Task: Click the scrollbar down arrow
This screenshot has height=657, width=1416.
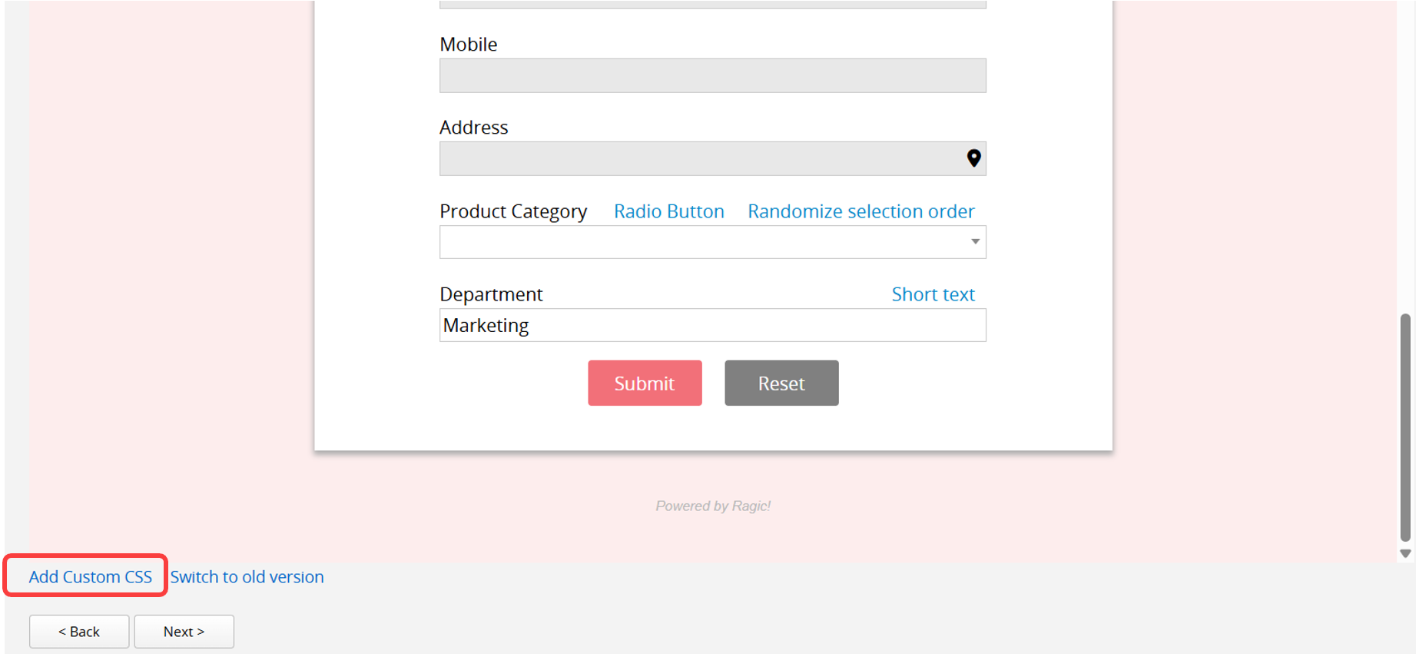Action: (x=1405, y=553)
